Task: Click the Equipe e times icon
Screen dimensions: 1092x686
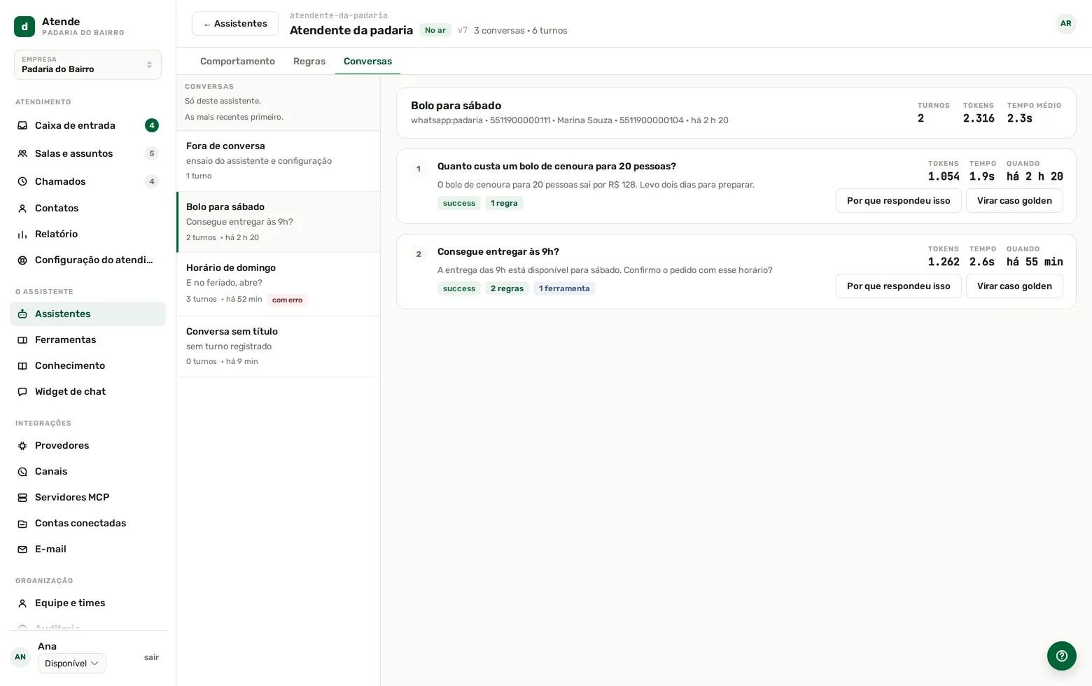Action: (x=22, y=603)
